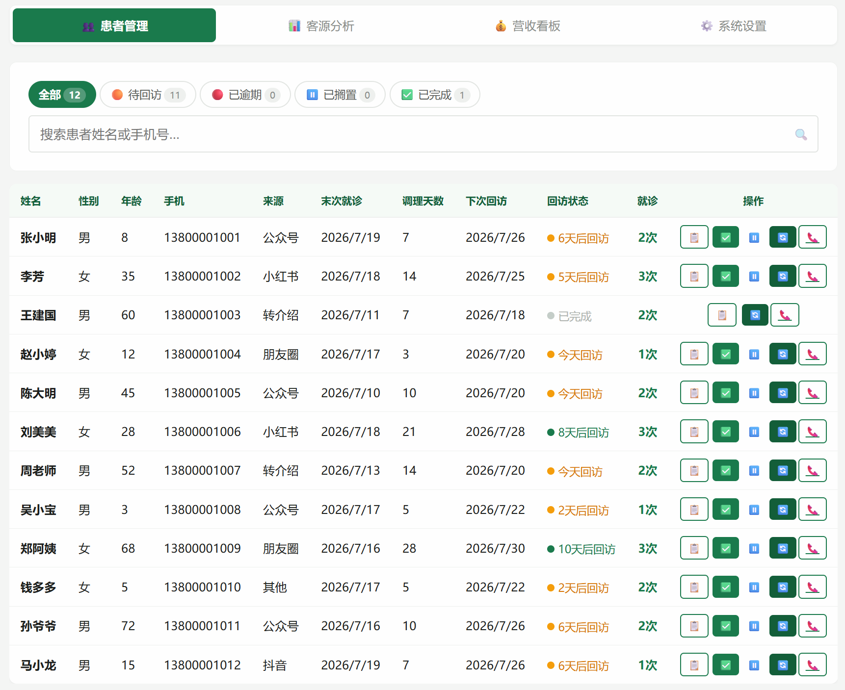Click patient name 郑阿姨
Screen dimensions: 845x690
[38, 549]
